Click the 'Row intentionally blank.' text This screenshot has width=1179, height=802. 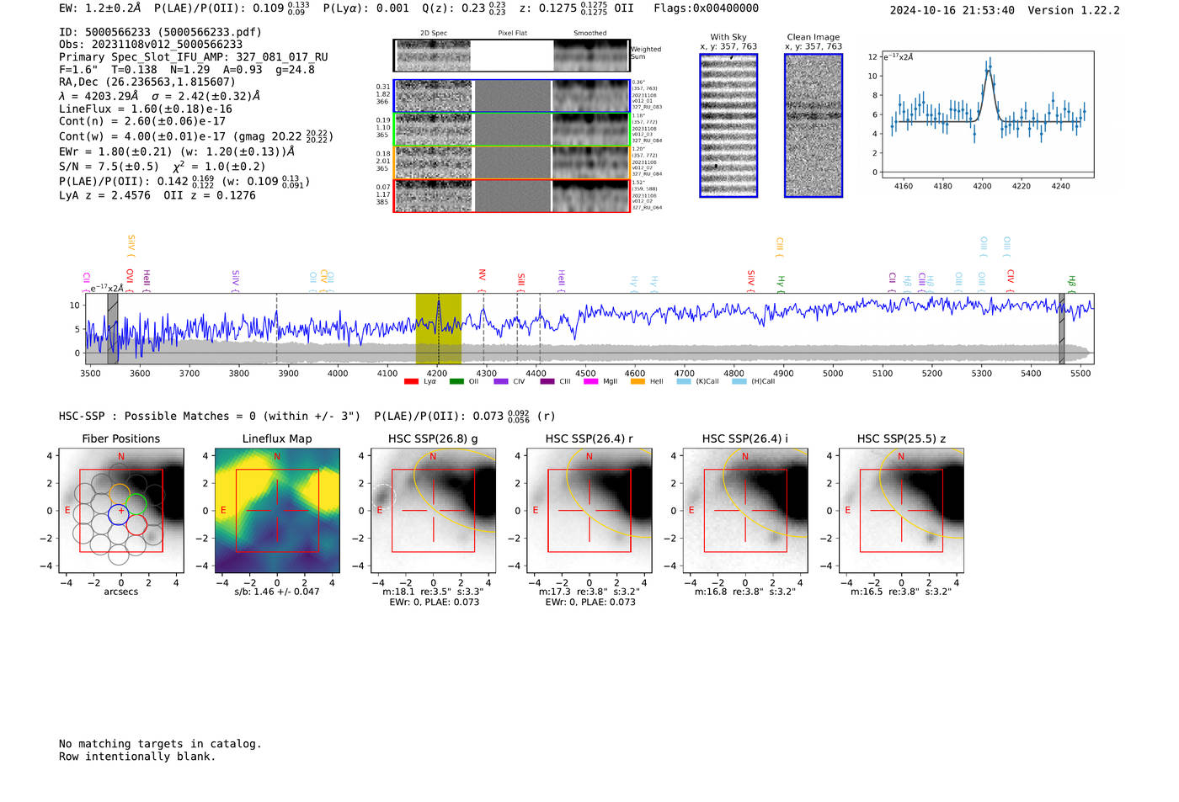tap(137, 757)
